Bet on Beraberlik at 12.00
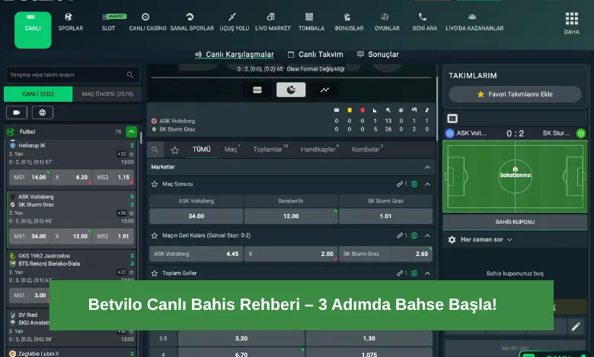The width and height of the screenshot is (594, 357). click(291, 216)
